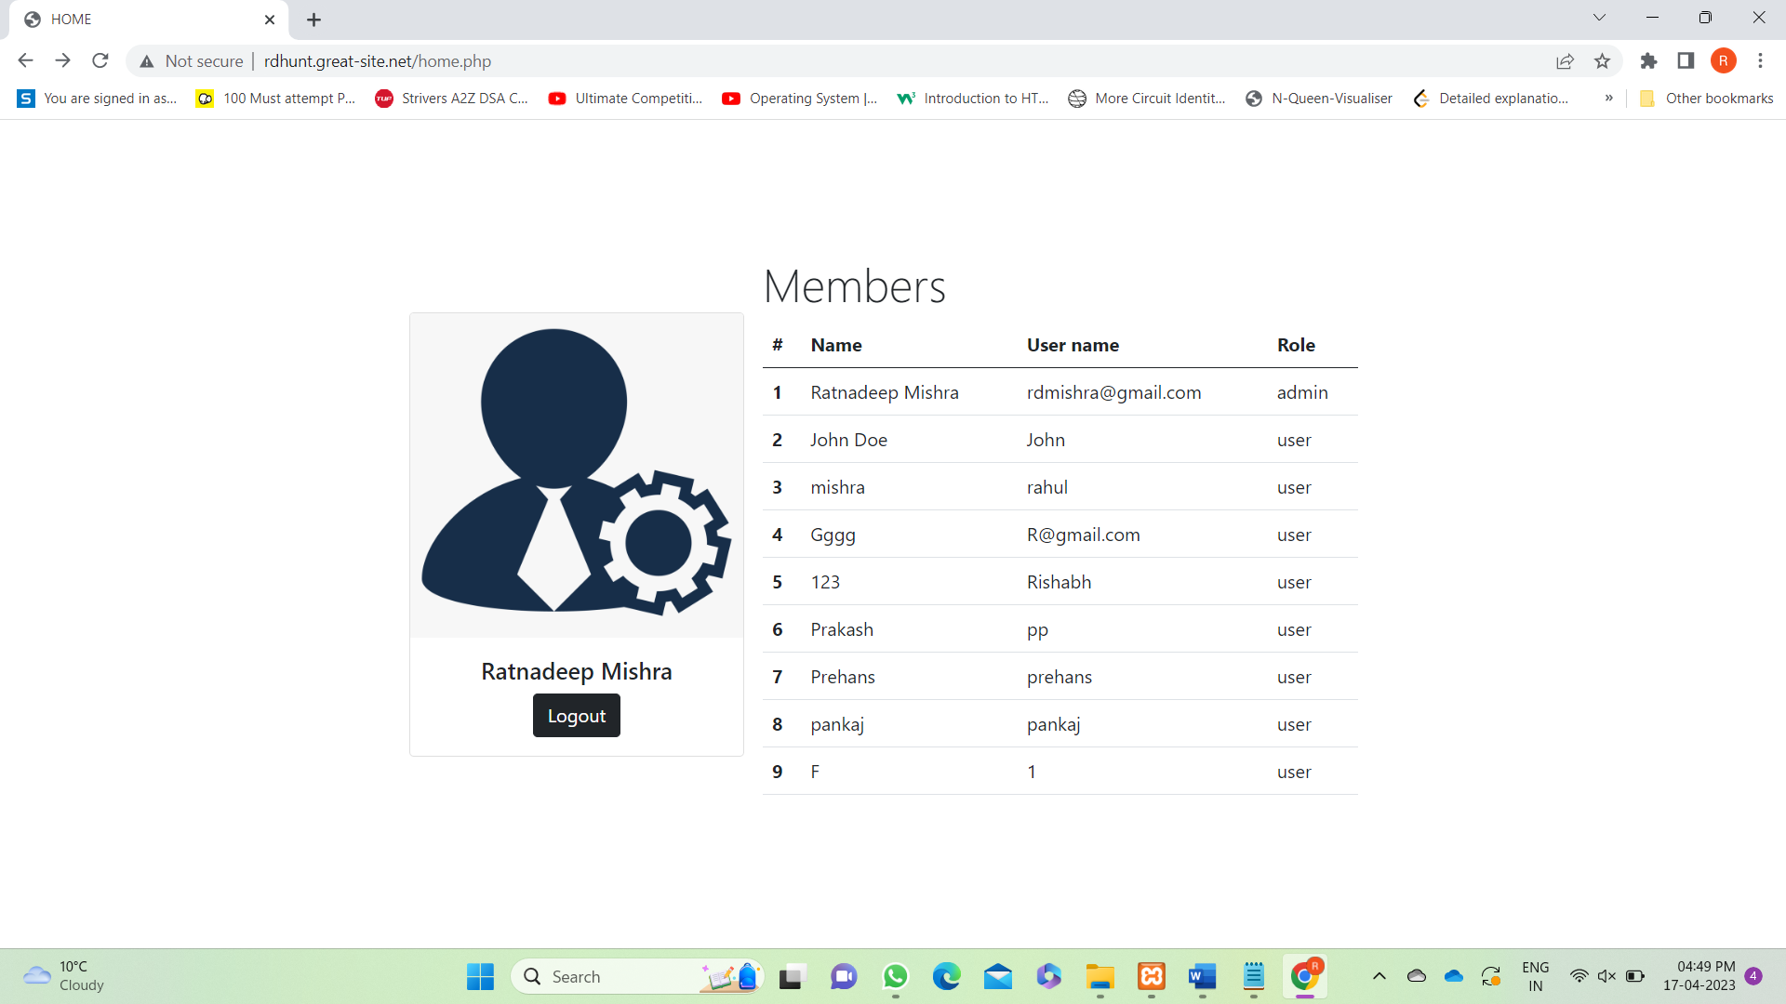Click the back navigation arrow
The width and height of the screenshot is (1786, 1004).
coord(25,60)
